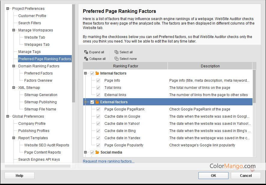This screenshot has height=185, width=266.
Task: Toggle the Page Google PageRank checkbox
Action: click(x=98, y=109)
